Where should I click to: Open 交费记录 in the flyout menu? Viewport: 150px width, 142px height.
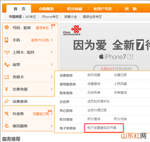point(120,75)
